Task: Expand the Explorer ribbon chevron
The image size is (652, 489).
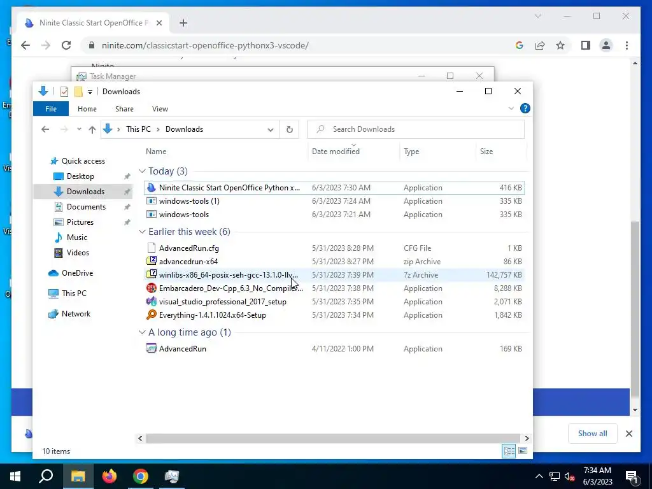Action: (511, 108)
